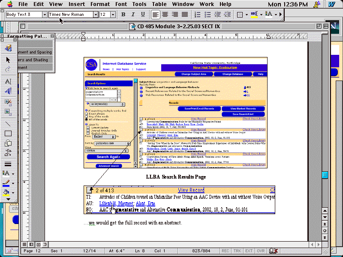The image size is (343, 257).
Task: Align text left
Action: coord(155,15)
